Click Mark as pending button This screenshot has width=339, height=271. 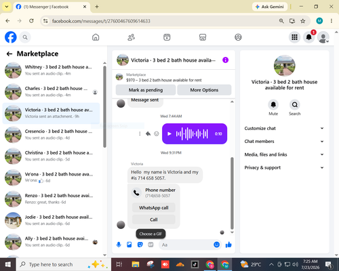click(146, 90)
